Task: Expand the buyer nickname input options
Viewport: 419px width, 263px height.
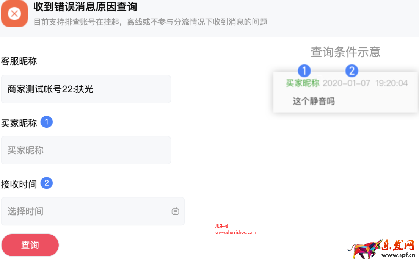Action: (86, 150)
